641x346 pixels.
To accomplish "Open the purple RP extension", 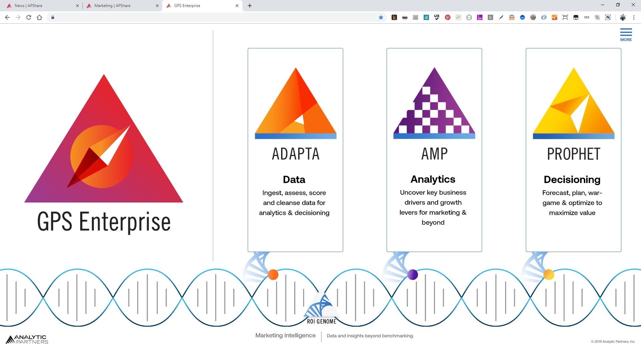I will tap(480, 17).
